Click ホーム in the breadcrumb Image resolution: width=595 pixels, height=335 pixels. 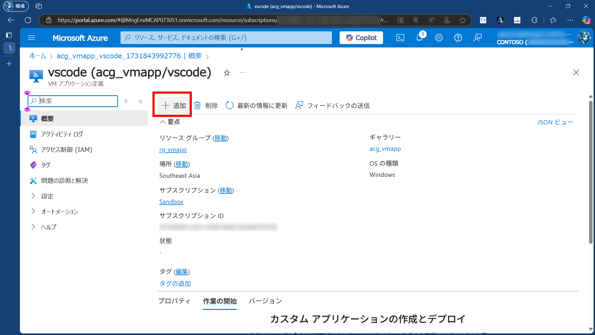[x=37, y=56]
